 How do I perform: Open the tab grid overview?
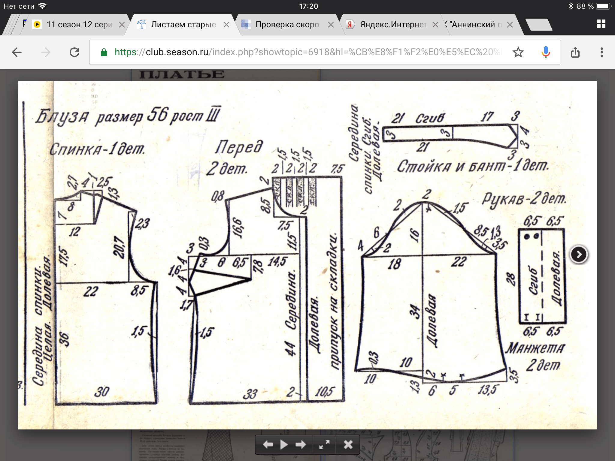point(601,24)
